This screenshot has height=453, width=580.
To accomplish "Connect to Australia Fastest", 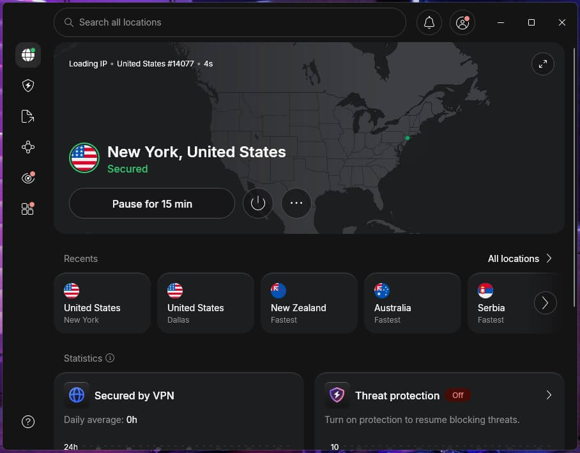I will 413,303.
